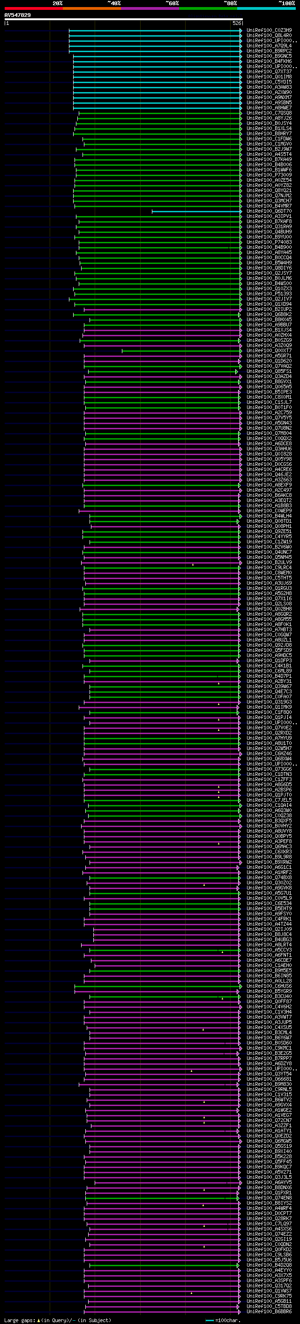Viewport: 300px width, 1324px height.
Task: Click arrowhead ending the UniRef100_Q74EN8 bar
Action: click(238, 1199)
